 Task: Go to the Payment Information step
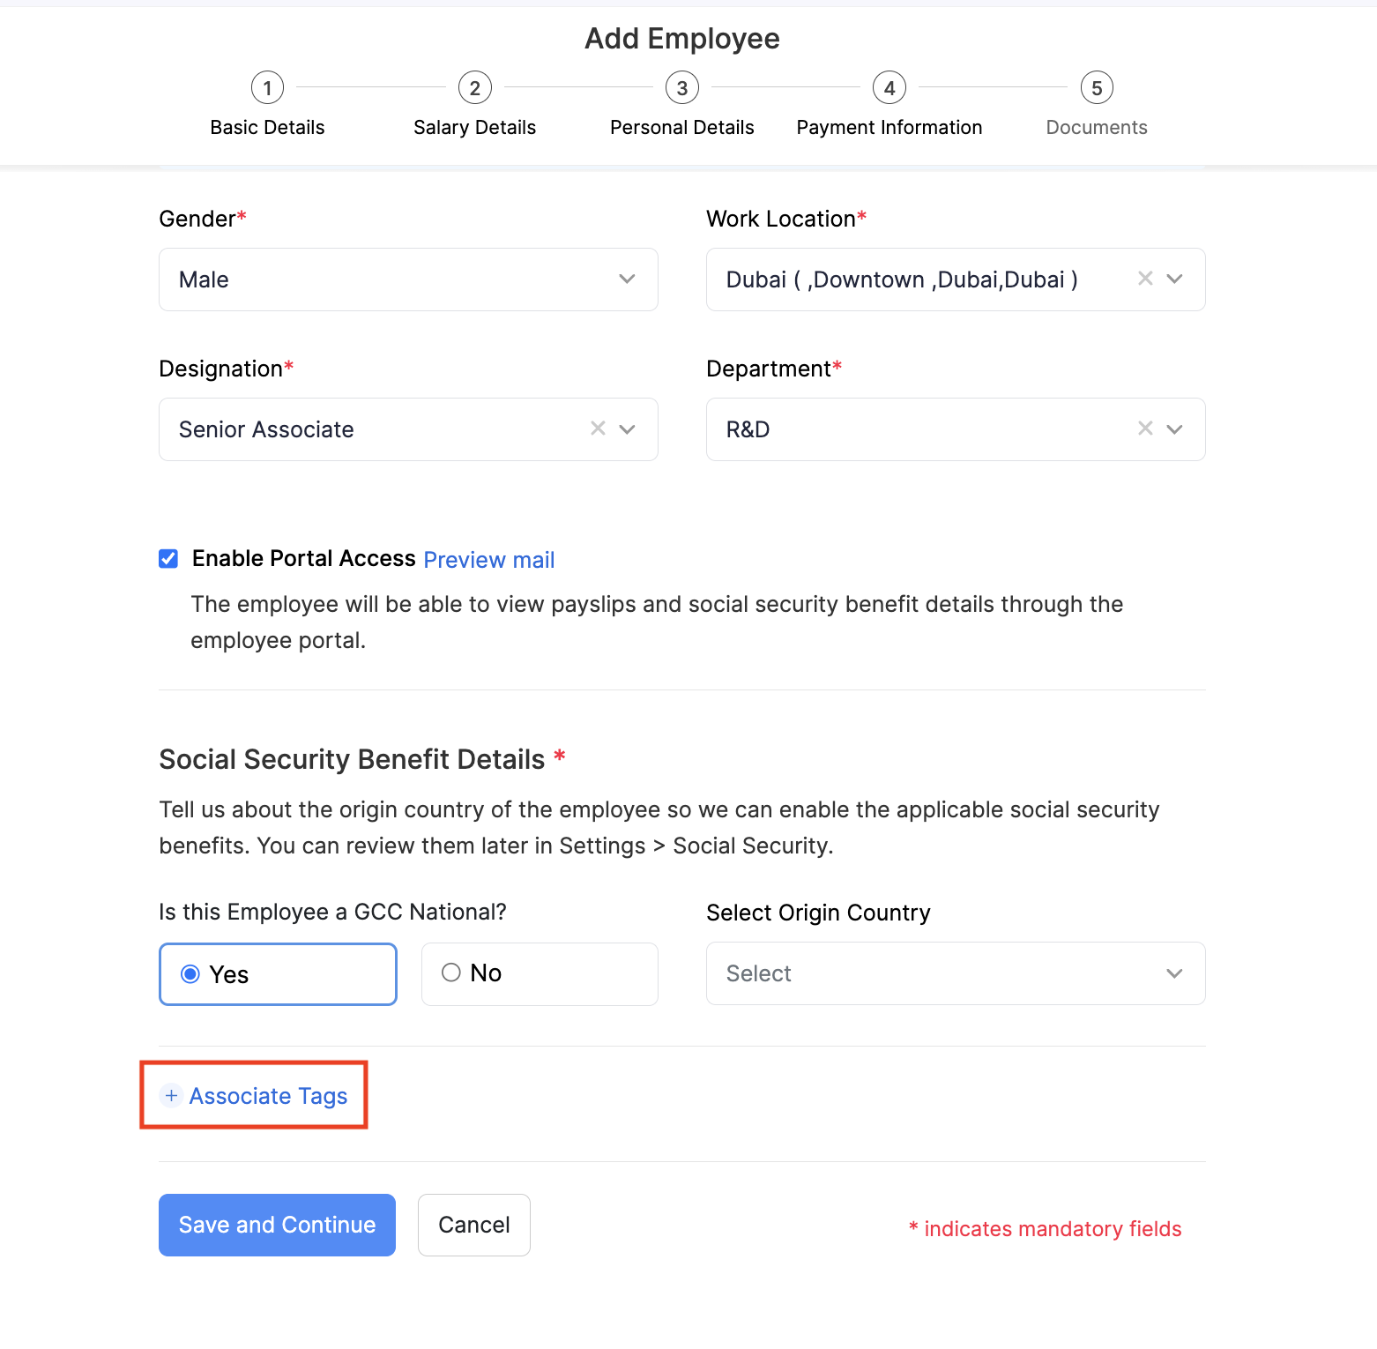pyautogui.click(x=889, y=127)
